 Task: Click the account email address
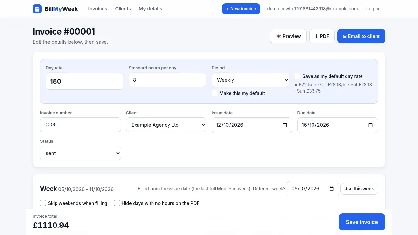coord(313,9)
